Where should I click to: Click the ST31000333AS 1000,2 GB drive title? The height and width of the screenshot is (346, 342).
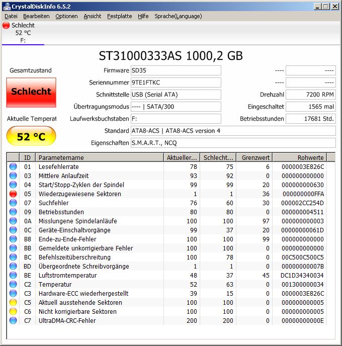[x=170, y=56]
